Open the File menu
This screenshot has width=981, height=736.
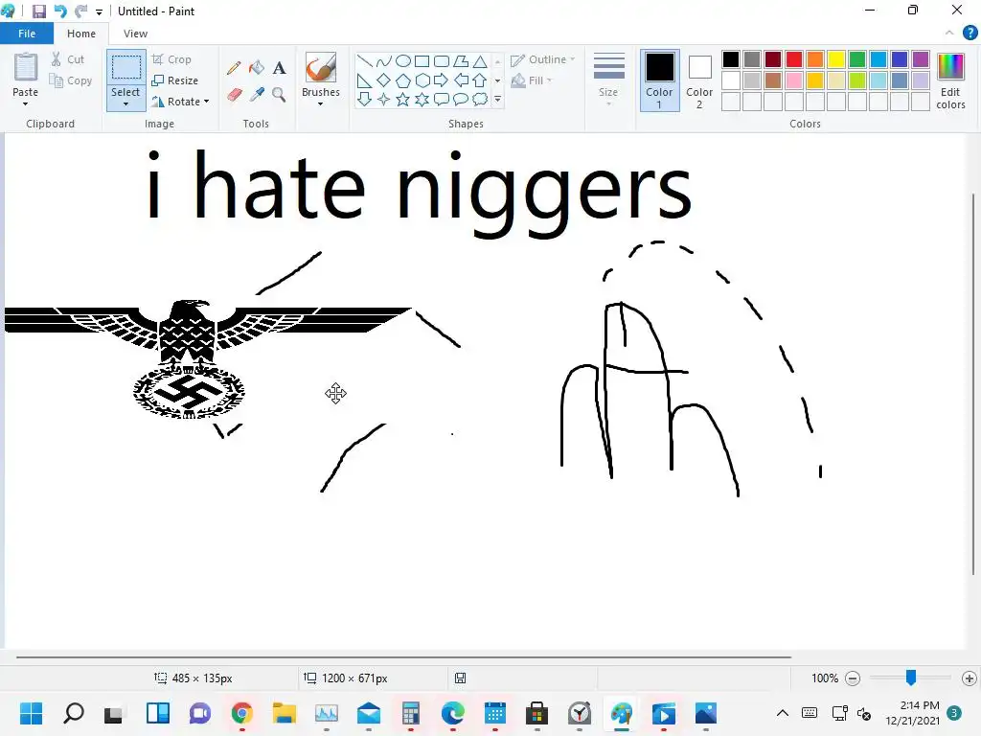(x=27, y=34)
